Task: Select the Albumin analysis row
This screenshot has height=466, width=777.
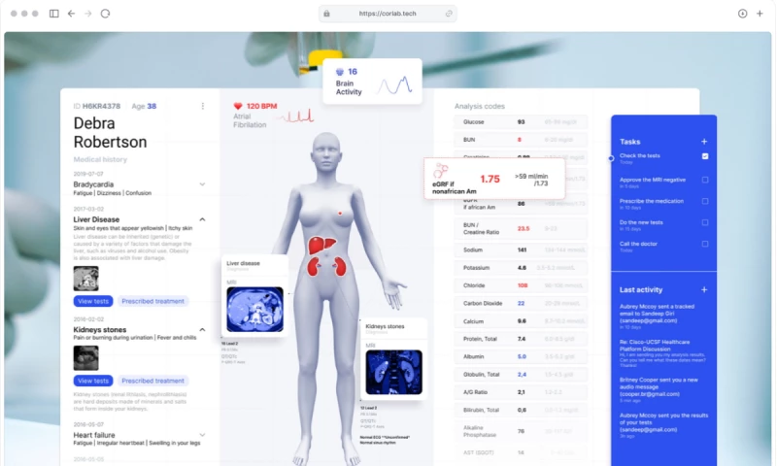Action: 521,356
